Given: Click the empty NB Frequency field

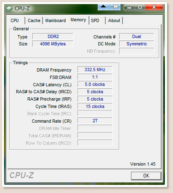Looking at the screenshot, I should click(137, 51).
